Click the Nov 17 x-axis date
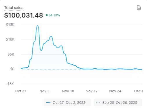This screenshot has width=147, height=109. click(x=92, y=91)
